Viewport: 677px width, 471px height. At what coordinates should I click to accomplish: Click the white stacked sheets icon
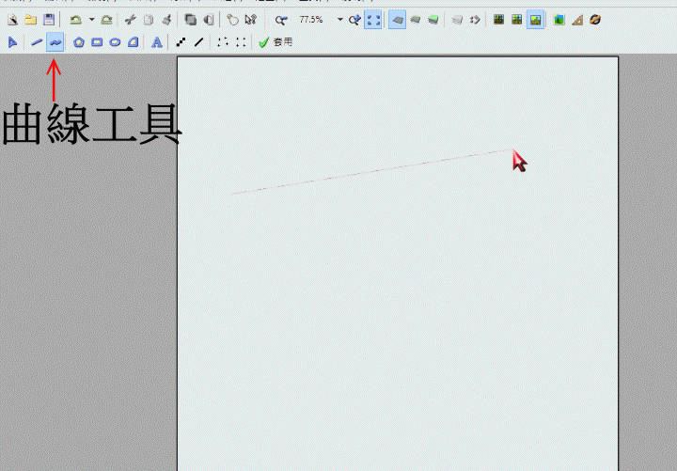(457, 20)
